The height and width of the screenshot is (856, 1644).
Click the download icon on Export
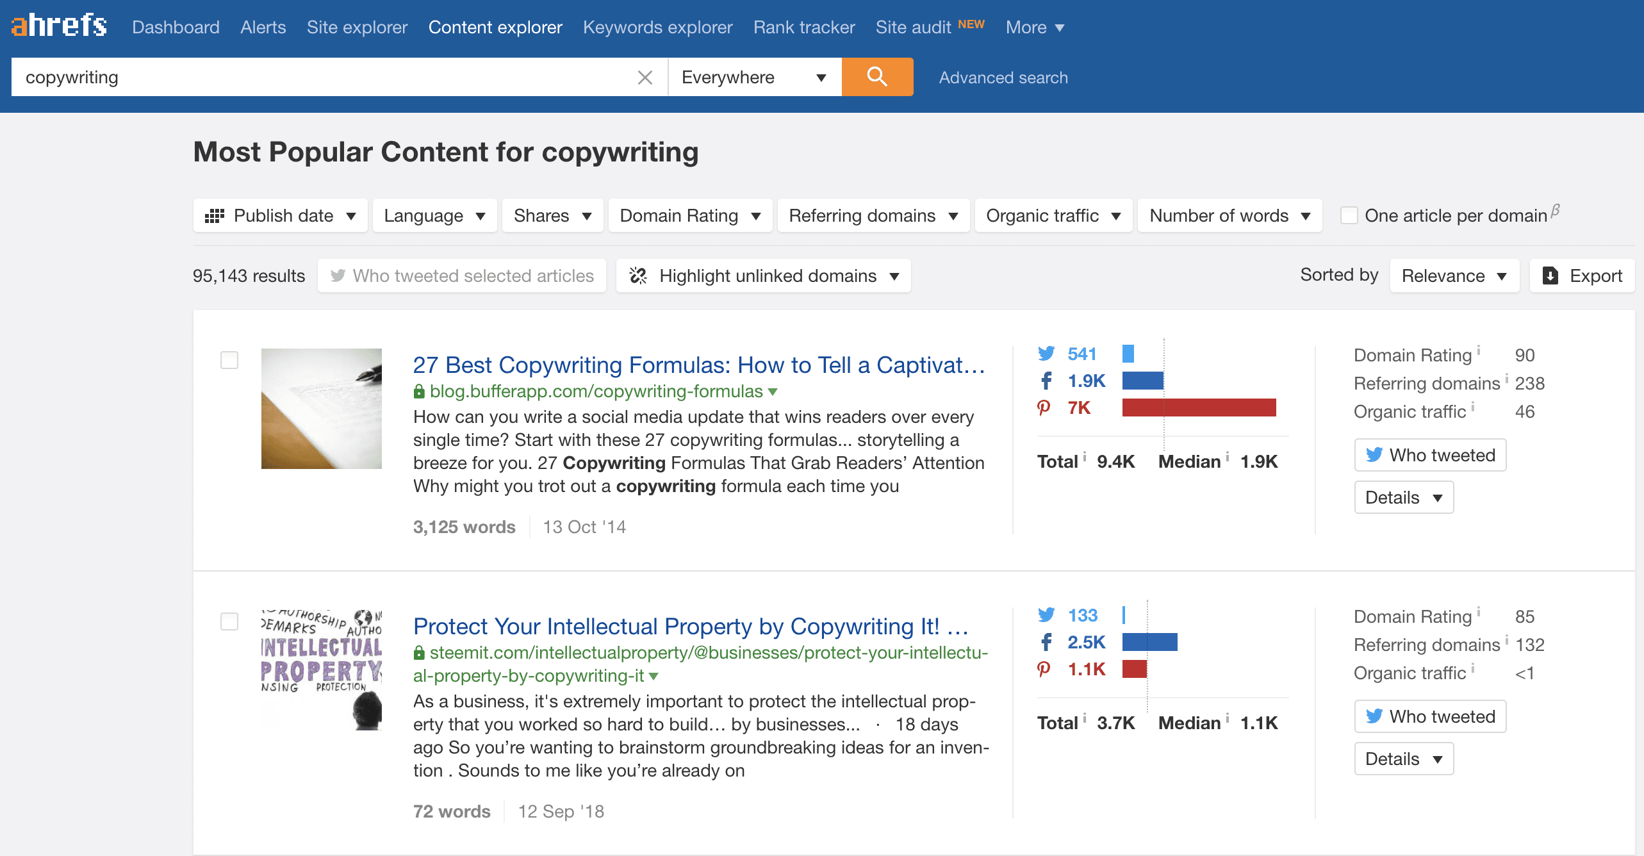pyautogui.click(x=1550, y=276)
